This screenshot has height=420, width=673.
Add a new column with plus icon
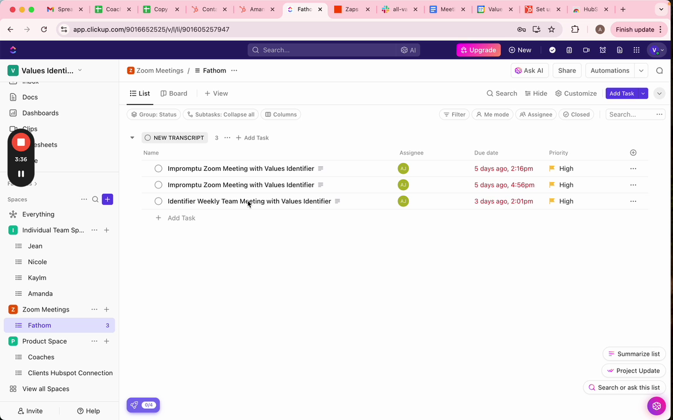pyautogui.click(x=633, y=153)
